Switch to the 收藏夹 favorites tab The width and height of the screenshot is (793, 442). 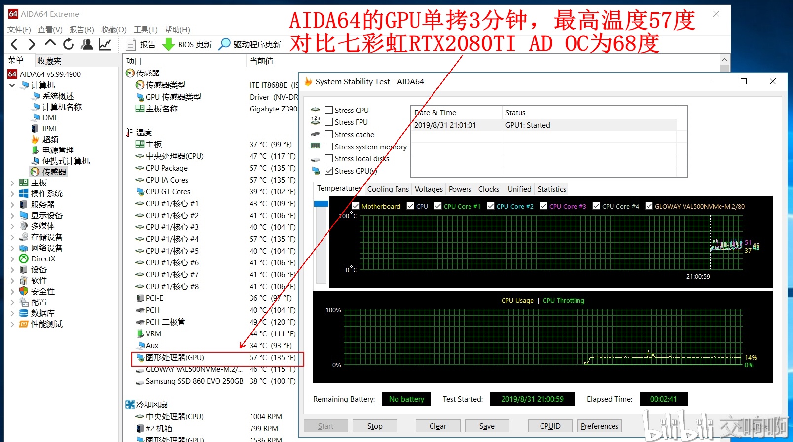49,61
